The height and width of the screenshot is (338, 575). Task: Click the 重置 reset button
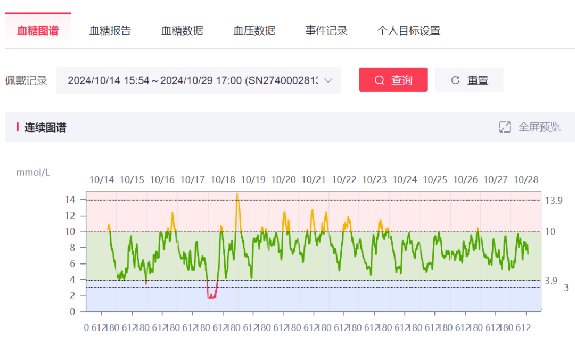point(469,79)
